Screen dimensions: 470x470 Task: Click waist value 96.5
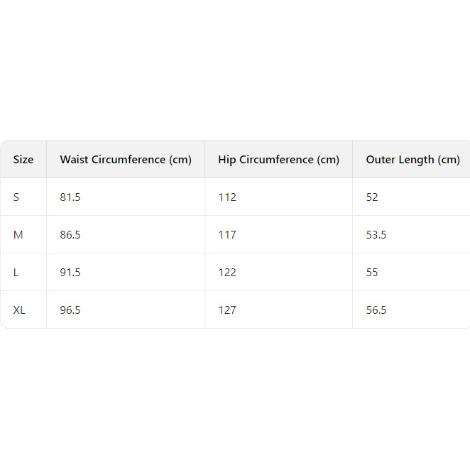coord(70,310)
